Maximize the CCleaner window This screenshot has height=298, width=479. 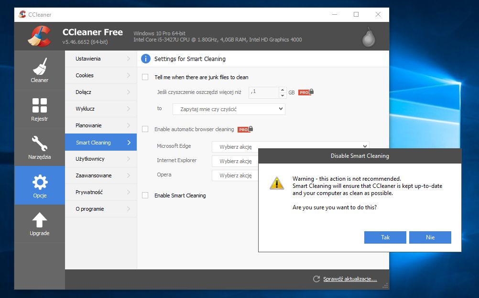(356, 14)
